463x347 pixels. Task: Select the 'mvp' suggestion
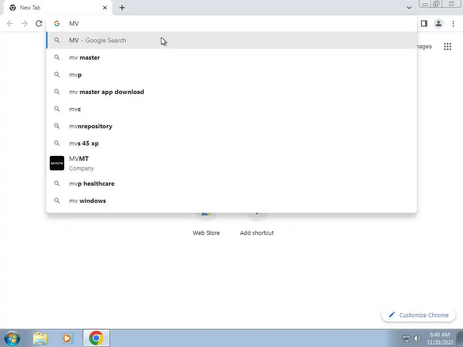point(231,75)
